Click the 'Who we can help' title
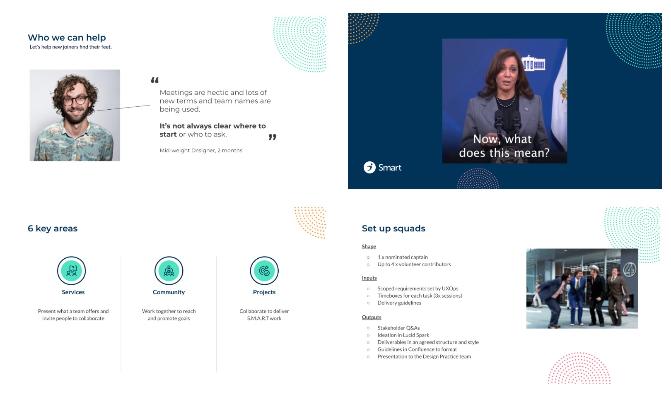Viewport: 671px width, 399px height. pyautogui.click(x=67, y=38)
